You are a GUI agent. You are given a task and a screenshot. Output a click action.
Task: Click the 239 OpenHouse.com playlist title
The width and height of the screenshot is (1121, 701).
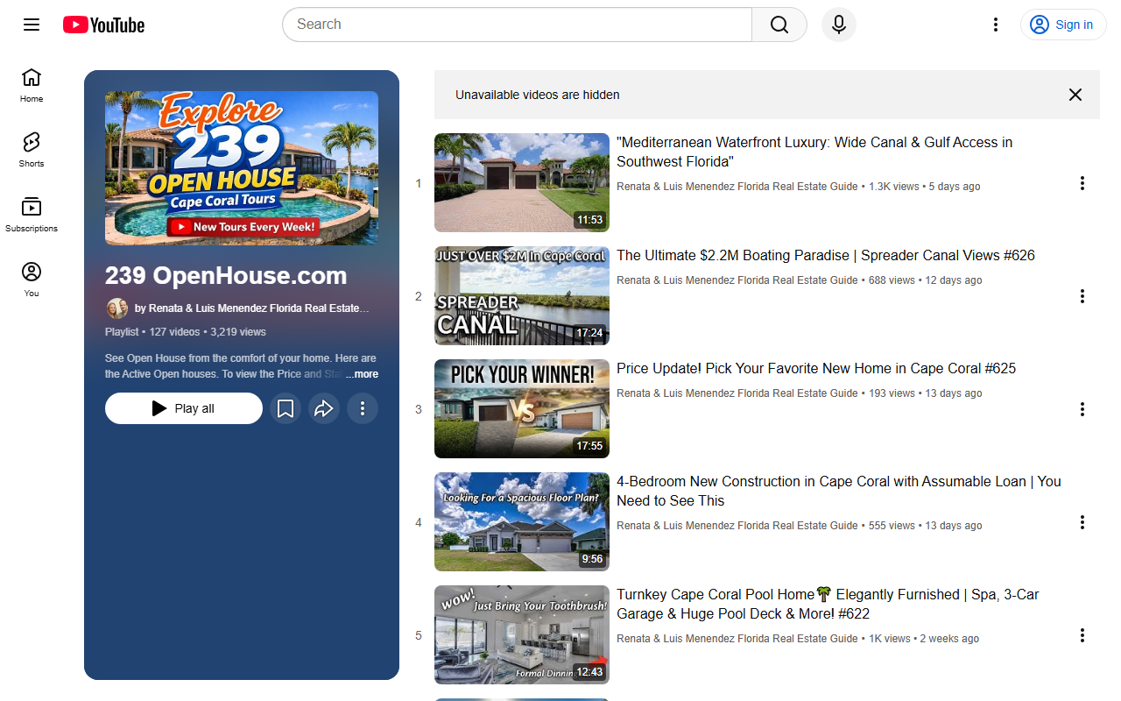(x=226, y=276)
